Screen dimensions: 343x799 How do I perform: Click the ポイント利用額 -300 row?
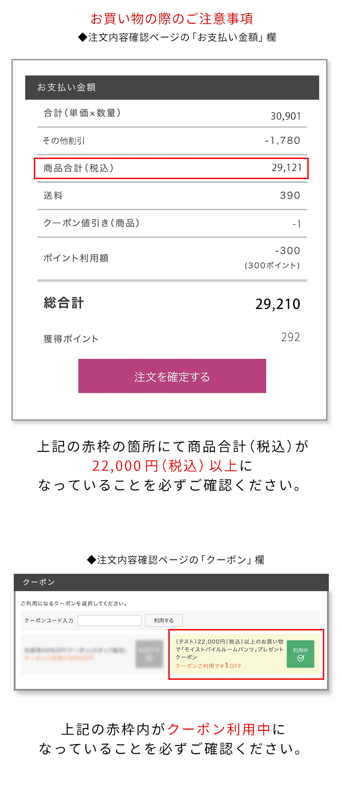tap(172, 258)
